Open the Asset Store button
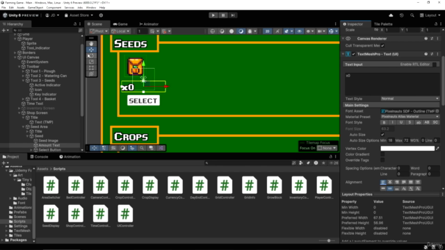445x250 pixels. coord(79,15)
